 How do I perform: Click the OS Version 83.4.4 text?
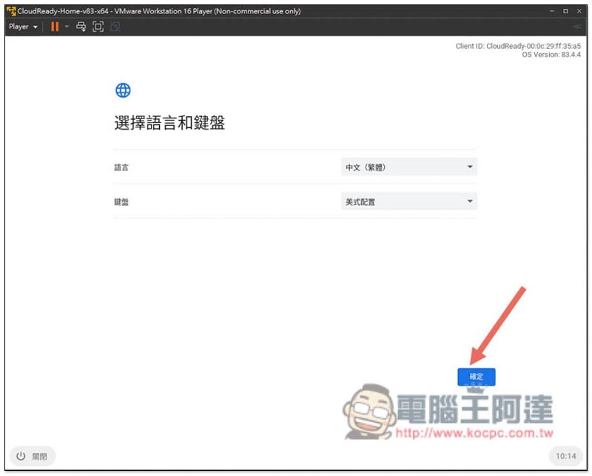[x=551, y=55]
